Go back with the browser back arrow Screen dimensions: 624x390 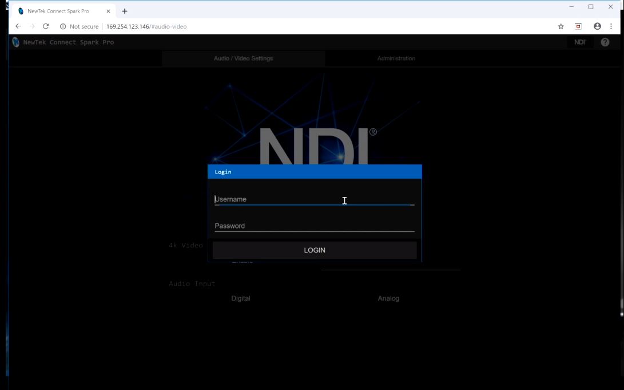click(18, 26)
